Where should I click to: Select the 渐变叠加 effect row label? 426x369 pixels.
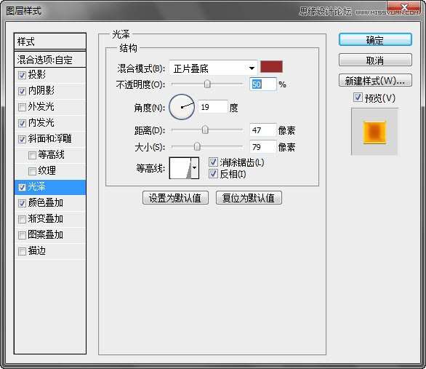[x=45, y=219]
